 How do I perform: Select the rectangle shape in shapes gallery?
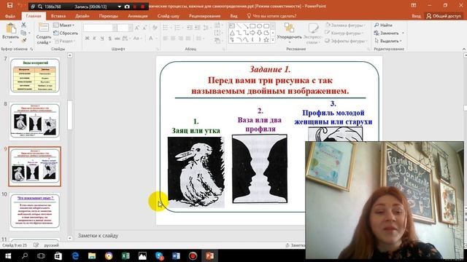click(x=252, y=26)
